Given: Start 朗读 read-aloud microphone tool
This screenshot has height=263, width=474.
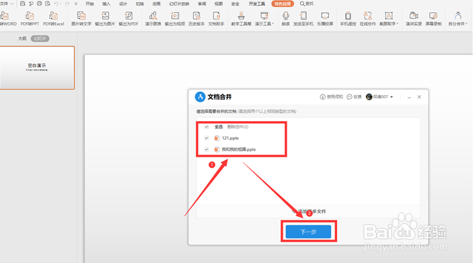Looking at the screenshot, I should [x=285, y=15].
